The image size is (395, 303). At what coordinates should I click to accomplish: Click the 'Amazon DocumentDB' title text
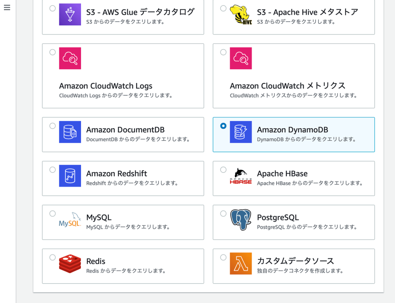pyautogui.click(x=125, y=130)
